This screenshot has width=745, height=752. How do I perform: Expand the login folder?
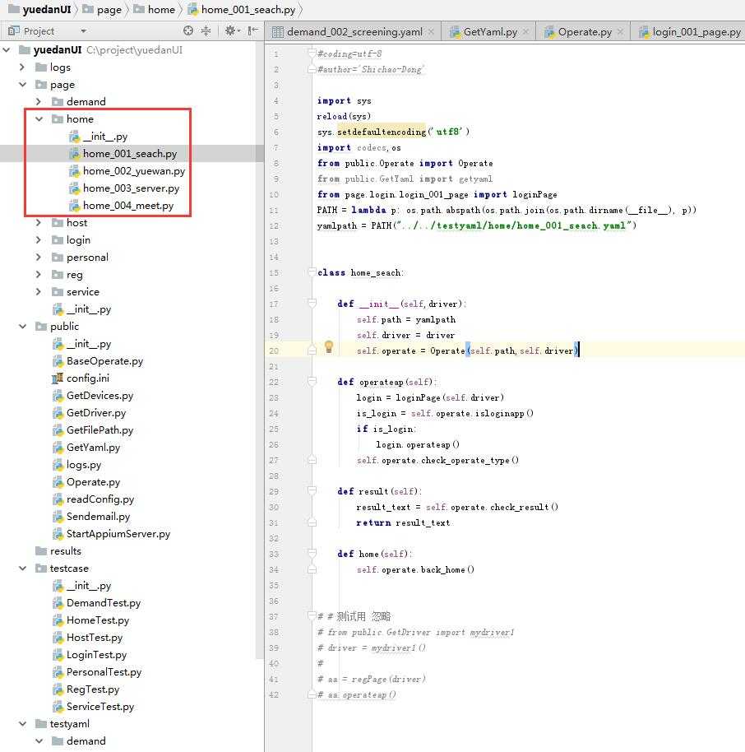point(39,239)
